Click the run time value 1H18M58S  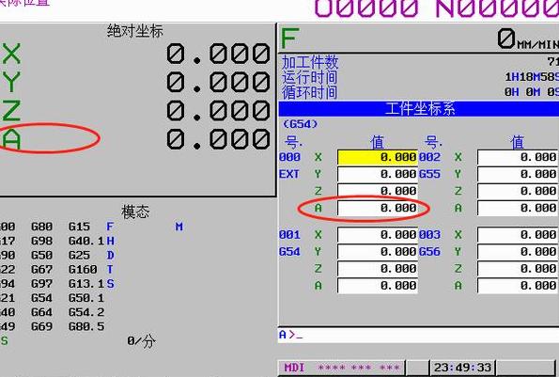pyautogui.click(x=532, y=77)
